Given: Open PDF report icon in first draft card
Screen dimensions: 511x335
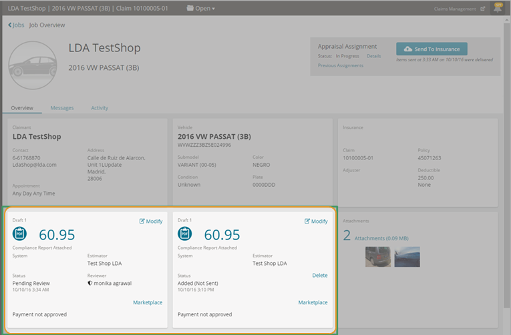Looking at the screenshot, I should pos(20,234).
